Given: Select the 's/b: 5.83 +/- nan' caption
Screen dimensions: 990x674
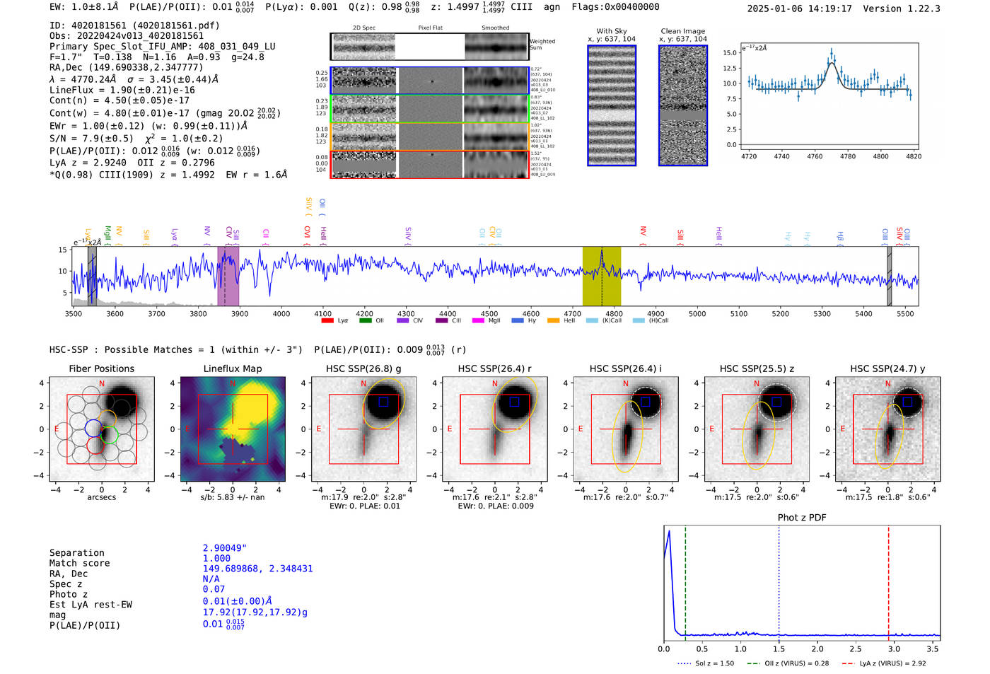Looking at the screenshot, I should pos(233,497).
